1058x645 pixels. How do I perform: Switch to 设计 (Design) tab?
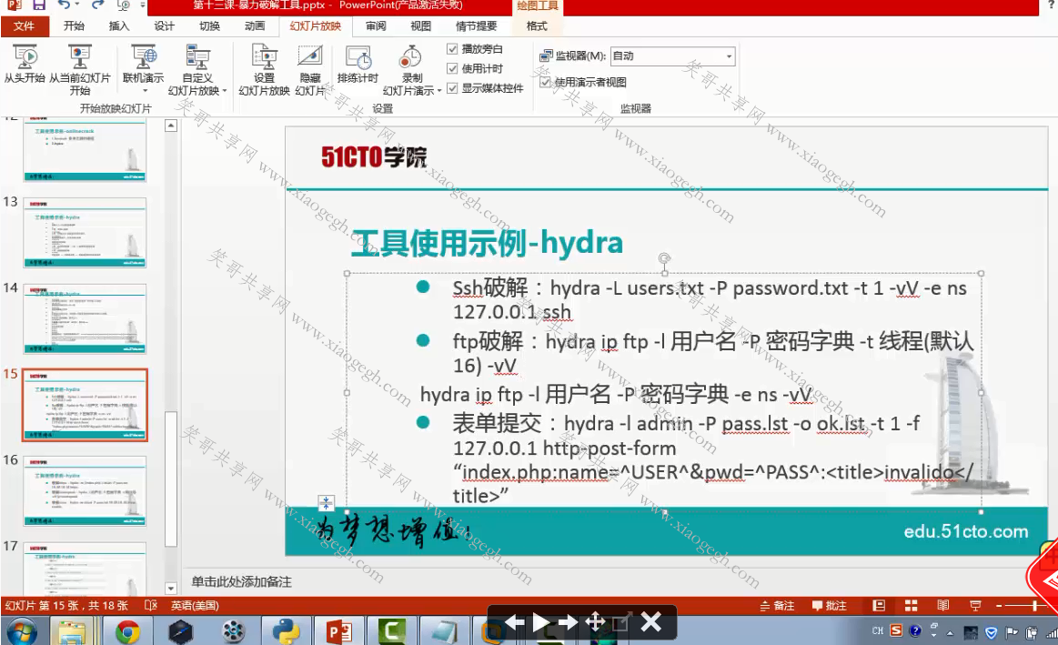click(164, 25)
